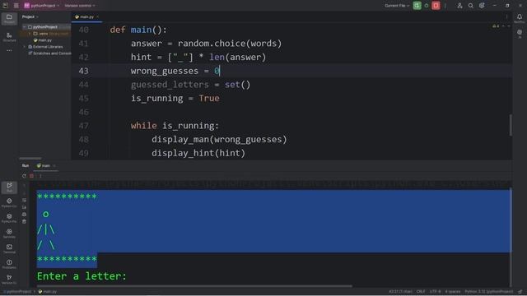Click the editor vertical scrollbar thumb

pyautogui.click(x=511, y=125)
